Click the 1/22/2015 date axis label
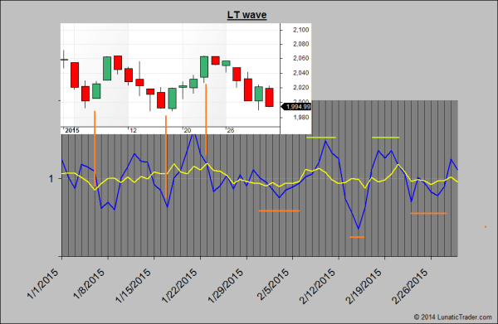Screen dimensions: 498x324 click(x=180, y=285)
